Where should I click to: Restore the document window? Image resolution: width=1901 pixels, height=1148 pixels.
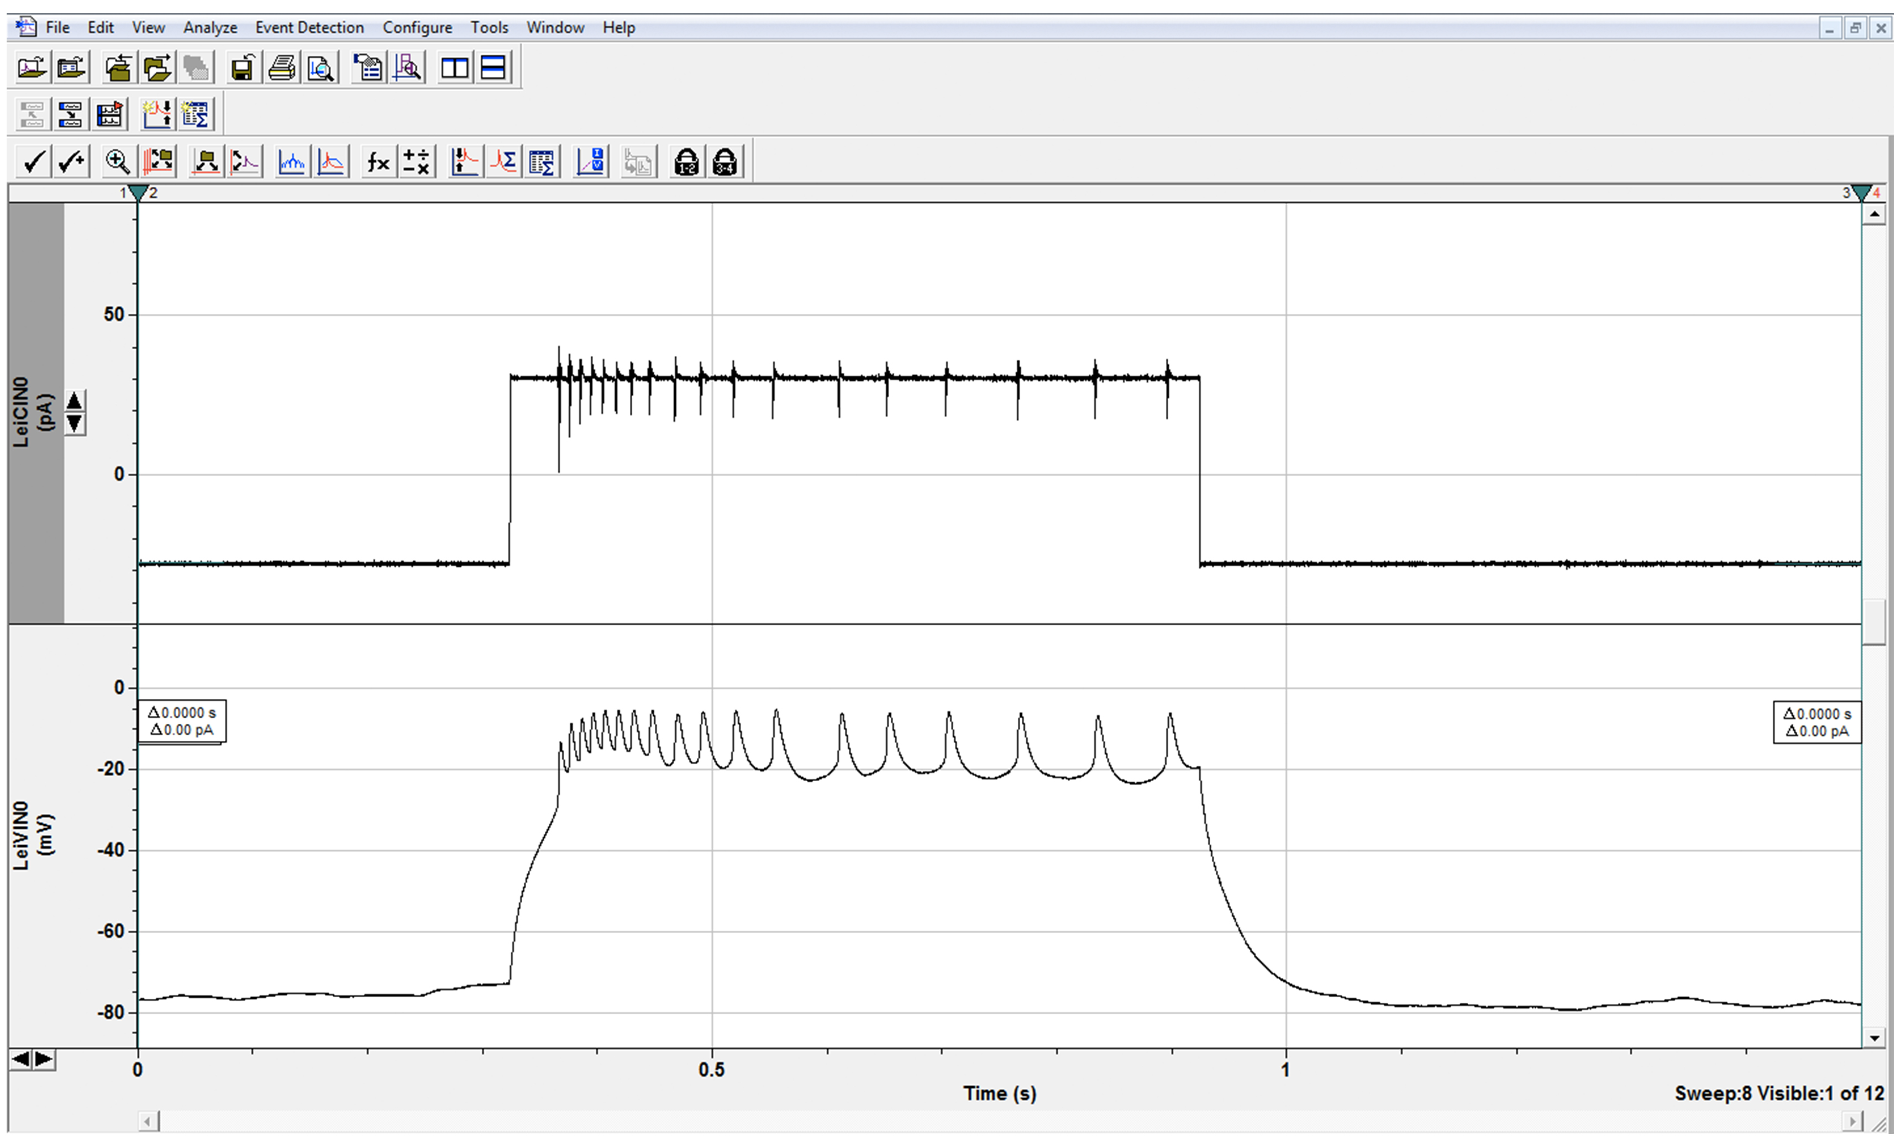click(x=1856, y=29)
